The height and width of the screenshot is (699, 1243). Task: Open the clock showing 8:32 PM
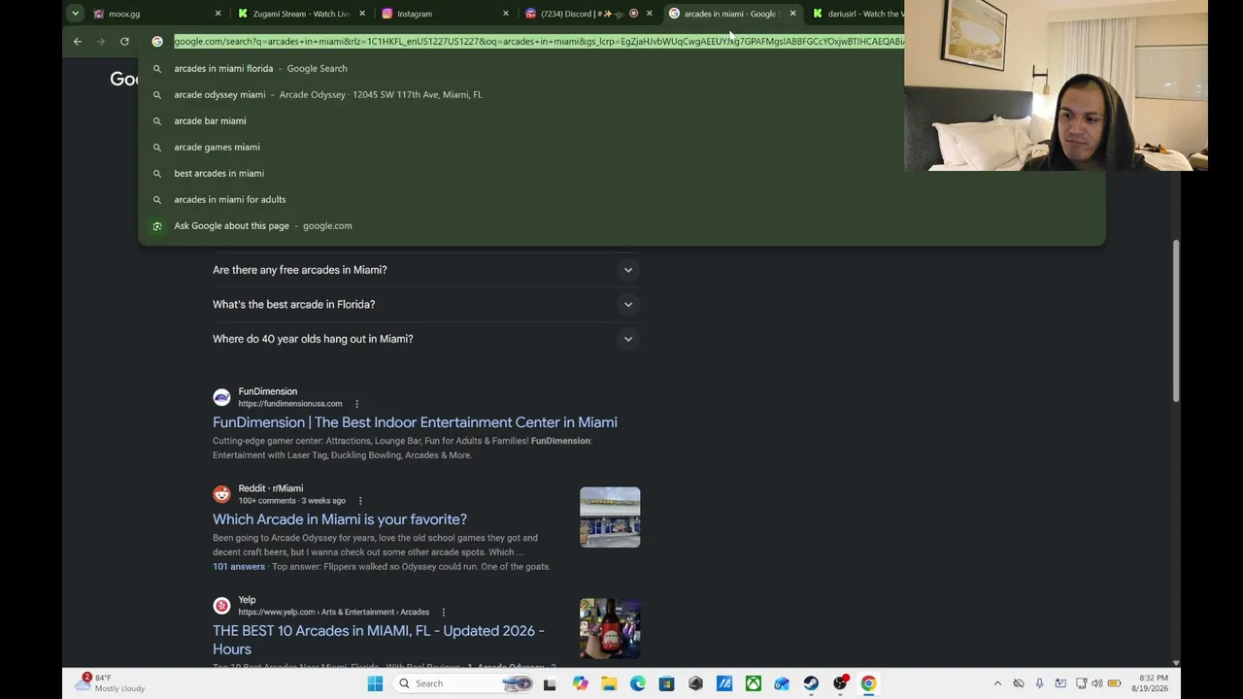click(x=1150, y=683)
